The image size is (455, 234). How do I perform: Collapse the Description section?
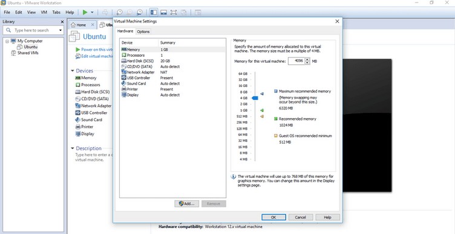pos(72,148)
